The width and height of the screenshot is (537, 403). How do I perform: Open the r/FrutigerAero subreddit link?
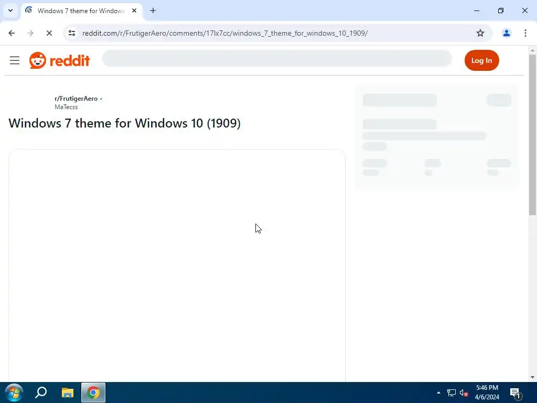click(76, 99)
